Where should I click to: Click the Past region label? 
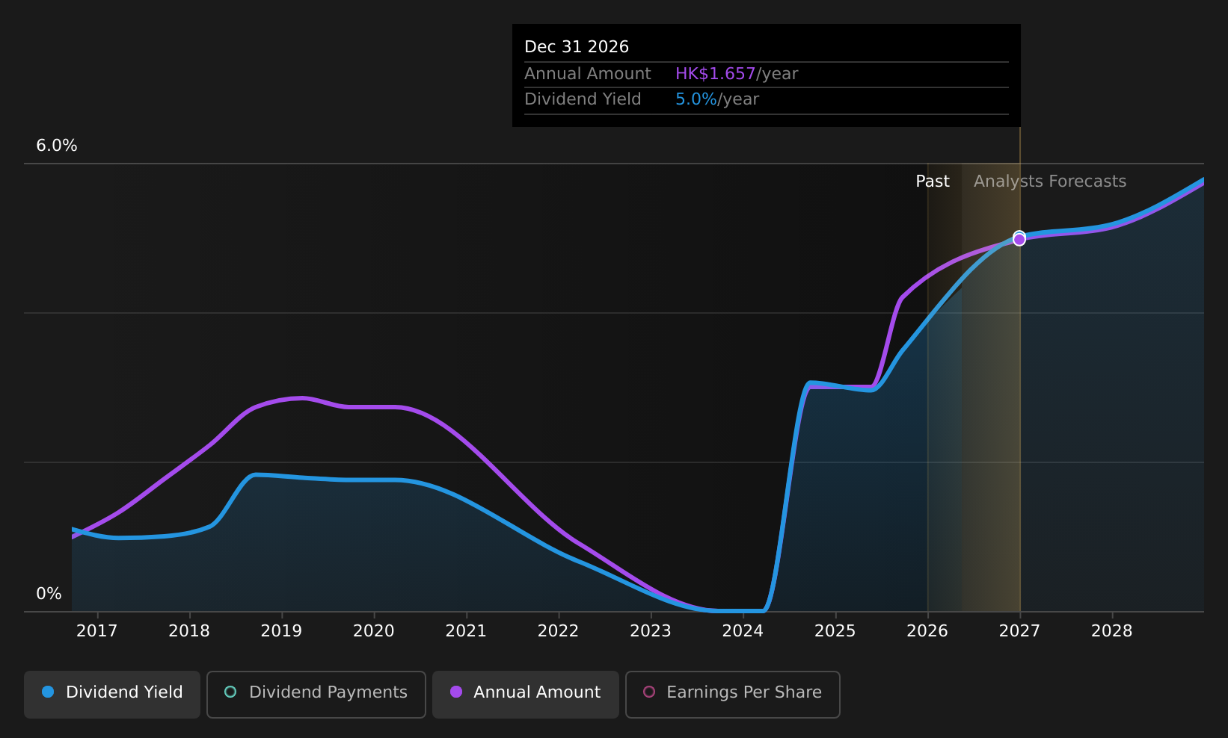pos(933,182)
